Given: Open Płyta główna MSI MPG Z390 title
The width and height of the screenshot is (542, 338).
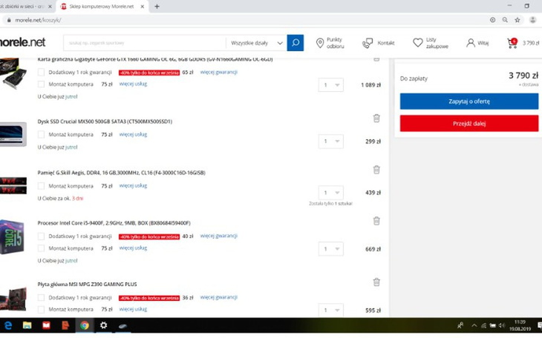Looking at the screenshot, I should pyautogui.click(x=87, y=284).
